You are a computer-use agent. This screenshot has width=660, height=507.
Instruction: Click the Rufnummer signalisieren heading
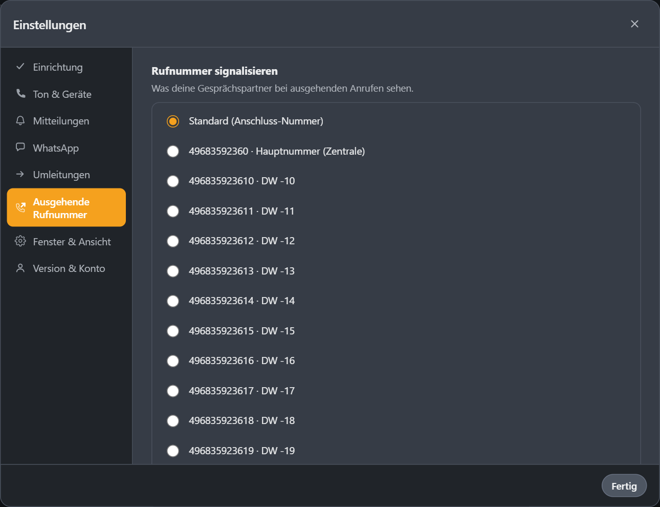(215, 71)
